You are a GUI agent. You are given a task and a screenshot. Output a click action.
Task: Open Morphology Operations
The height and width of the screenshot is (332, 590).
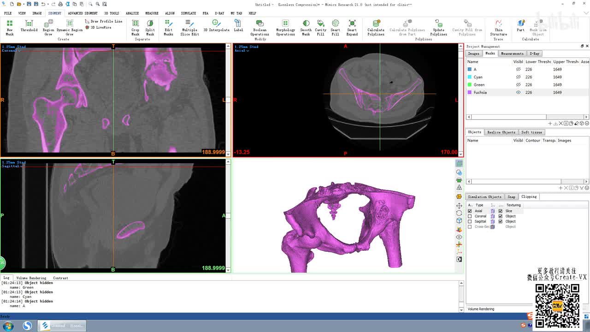[x=285, y=27]
